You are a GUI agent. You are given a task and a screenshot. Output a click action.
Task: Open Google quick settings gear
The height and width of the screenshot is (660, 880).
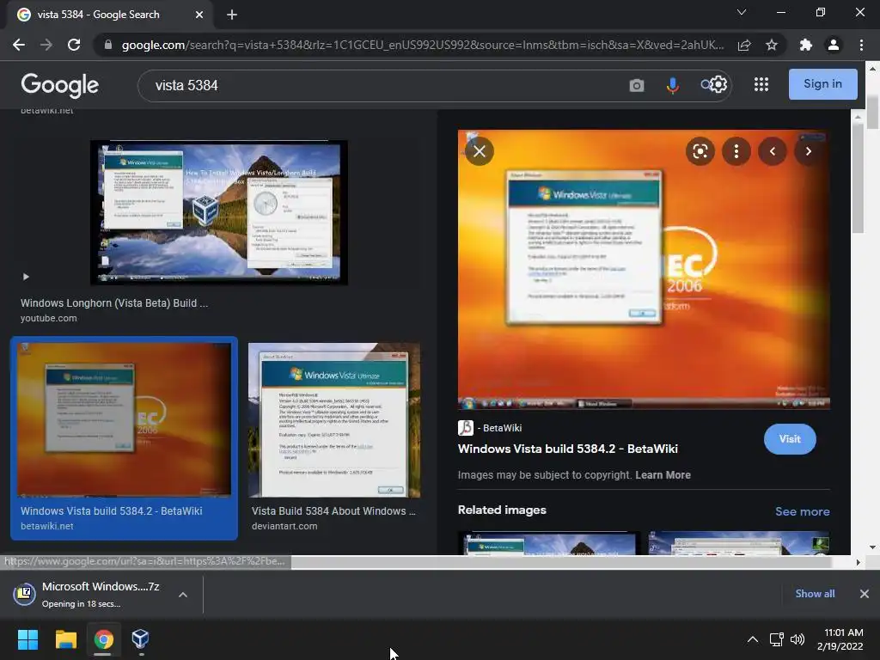(718, 85)
